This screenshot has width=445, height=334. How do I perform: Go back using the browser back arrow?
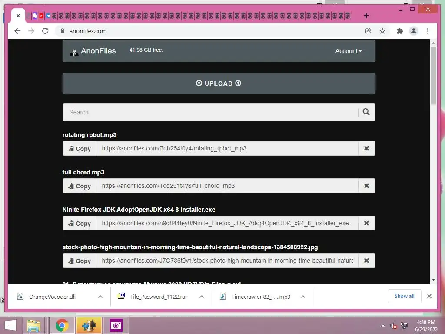pos(17,31)
